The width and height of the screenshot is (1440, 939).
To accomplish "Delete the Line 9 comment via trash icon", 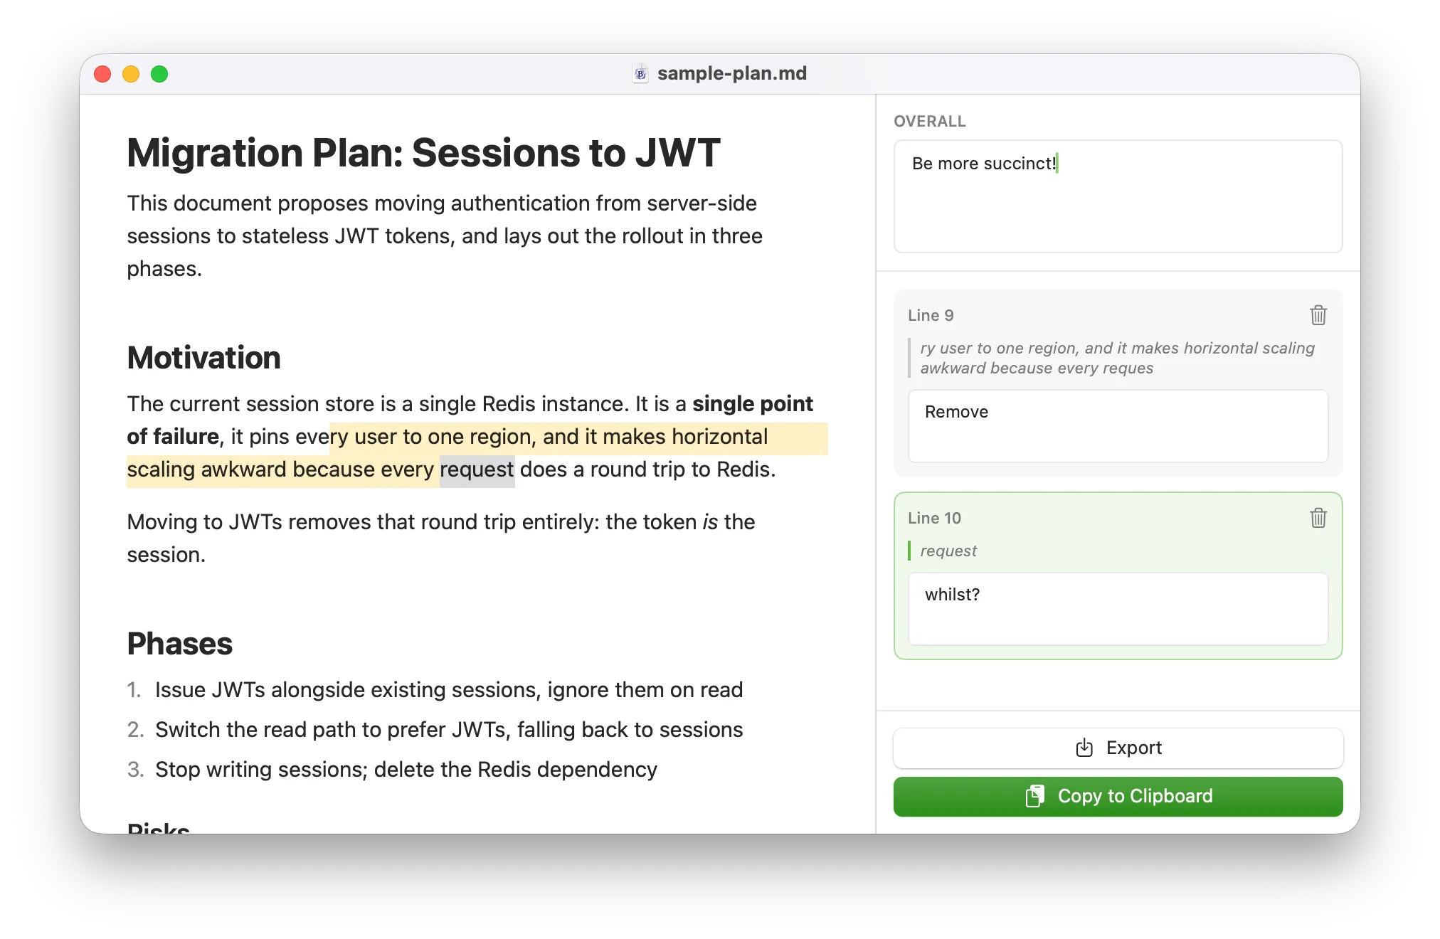I will point(1318,315).
